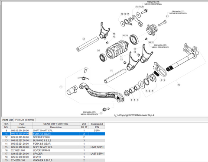Click the LEVER SPRING description

pyautogui.click(x=42, y=150)
